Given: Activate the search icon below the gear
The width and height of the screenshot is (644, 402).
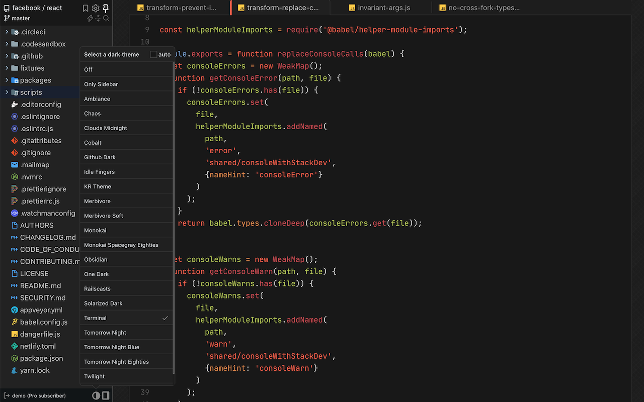Looking at the screenshot, I should click(x=105, y=18).
